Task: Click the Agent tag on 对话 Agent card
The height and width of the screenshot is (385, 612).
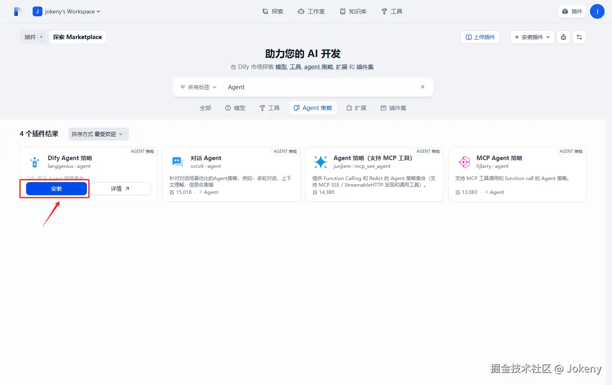Action: [209, 192]
